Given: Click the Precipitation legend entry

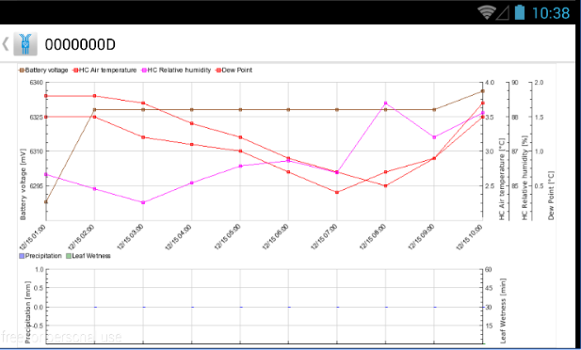Looking at the screenshot, I should click(x=40, y=256).
